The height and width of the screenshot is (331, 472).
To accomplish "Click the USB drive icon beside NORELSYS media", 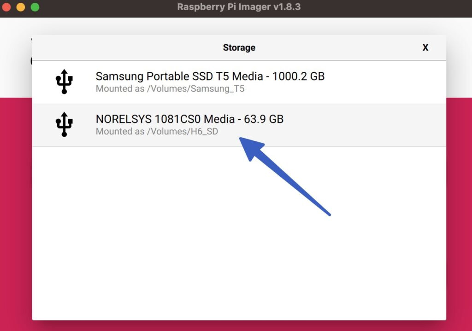I will tap(65, 125).
